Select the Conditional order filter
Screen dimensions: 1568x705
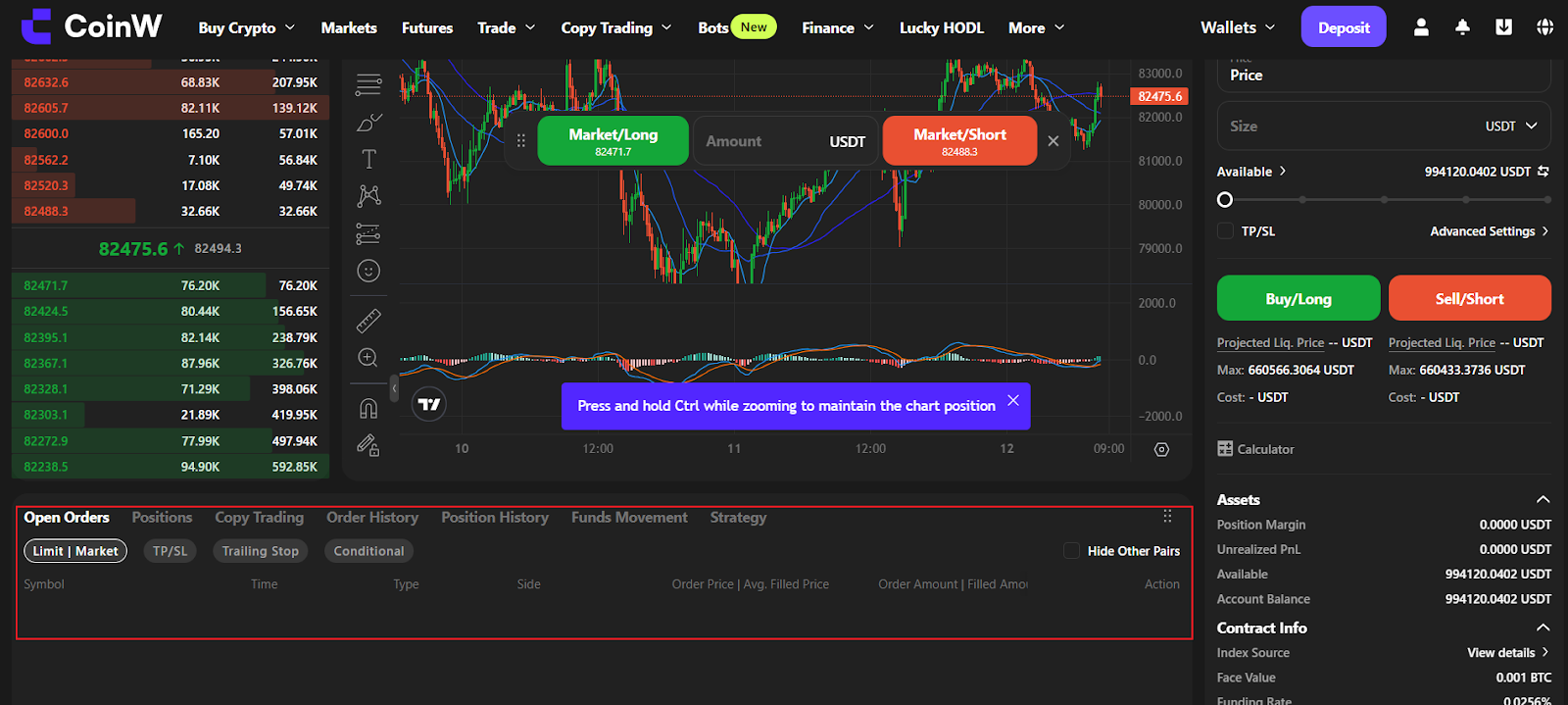tap(368, 551)
